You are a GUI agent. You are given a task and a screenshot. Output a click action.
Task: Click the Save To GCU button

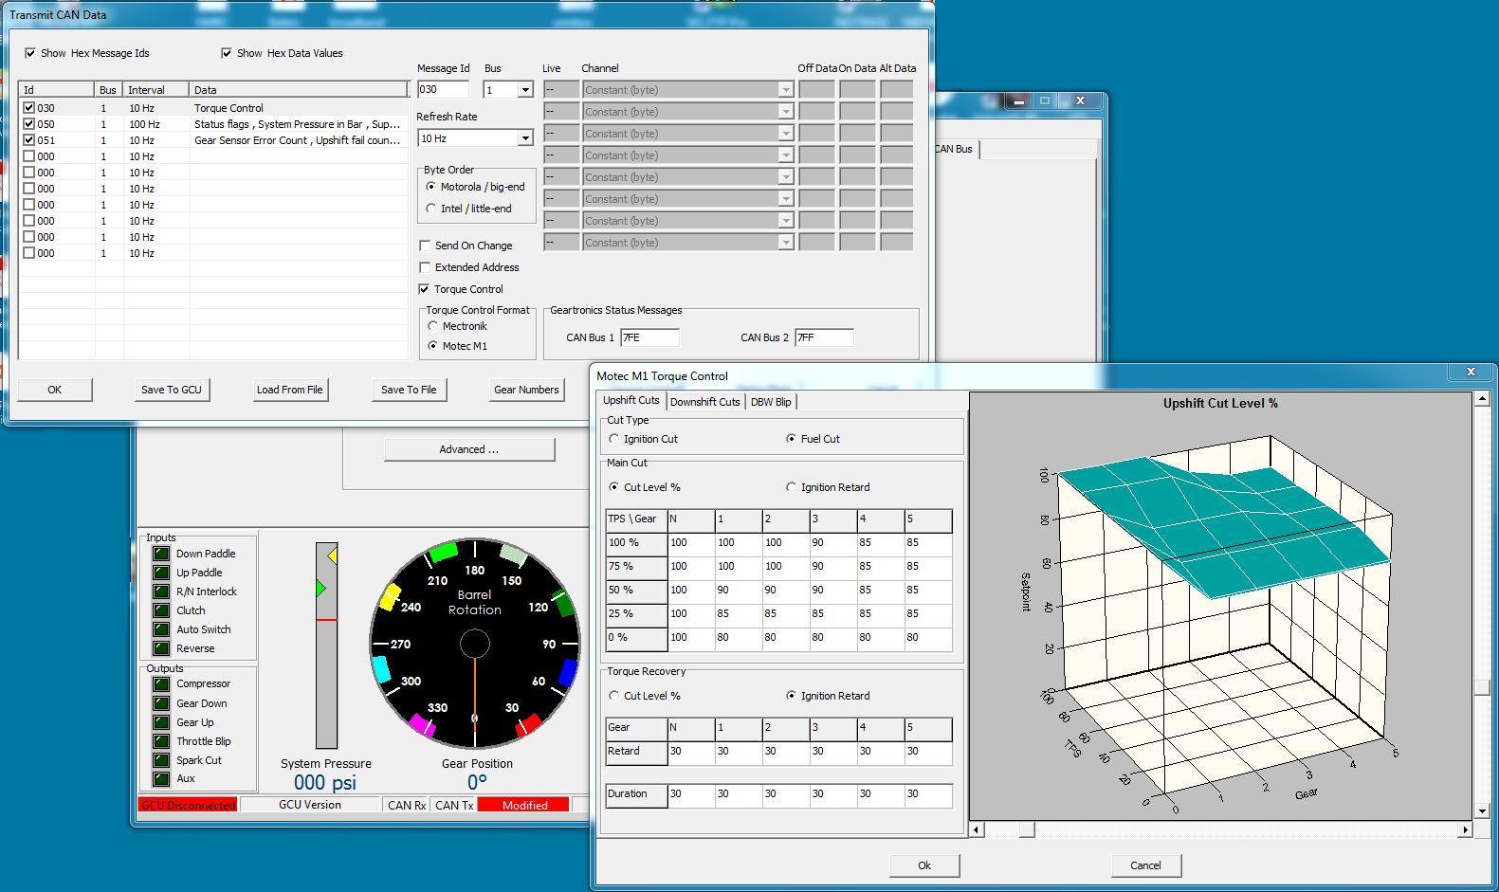coord(172,390)
